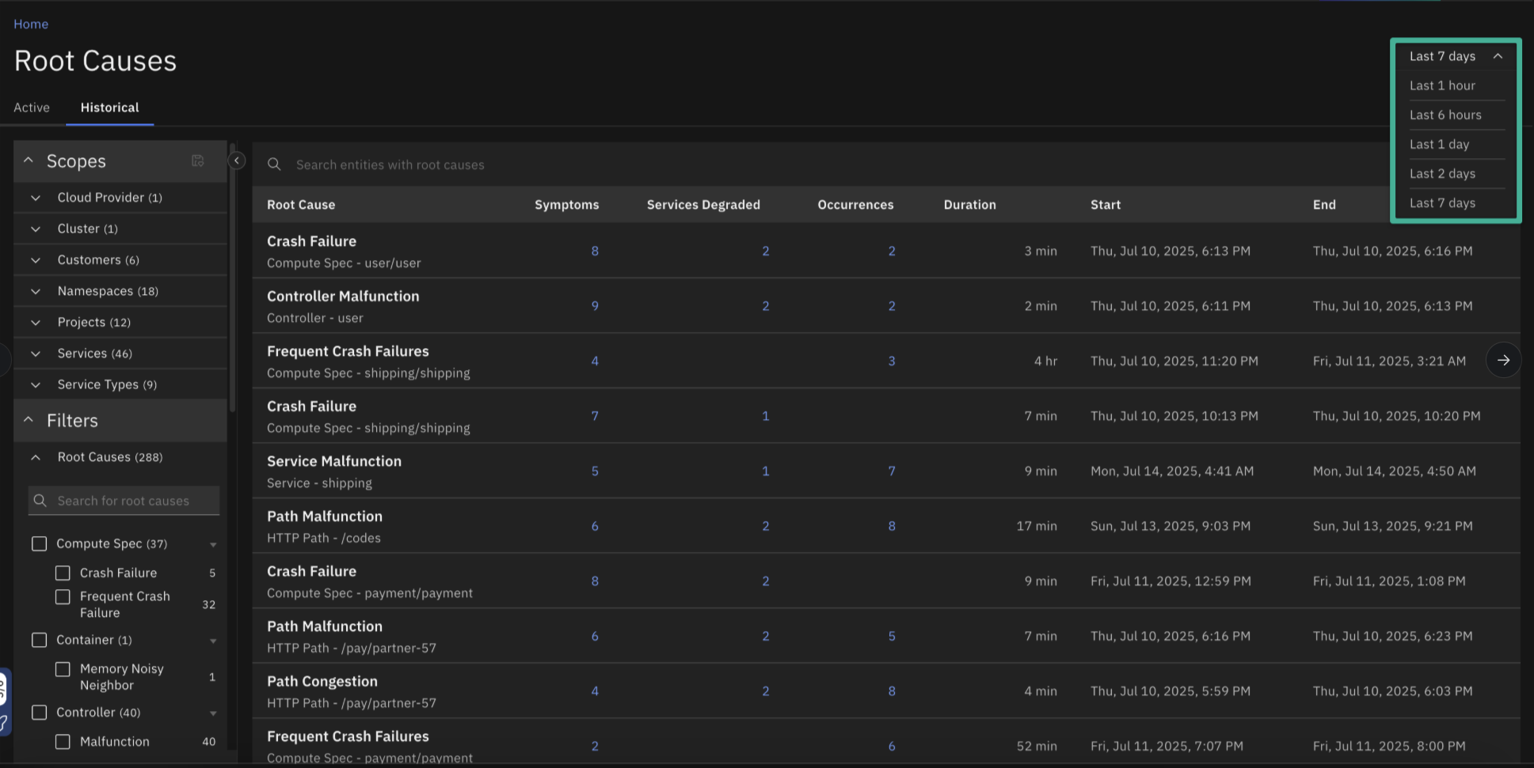This screenshot has width=1534, height=768.
Task: Expand the Service Types (9) scope
Action: tap(36, 384)
